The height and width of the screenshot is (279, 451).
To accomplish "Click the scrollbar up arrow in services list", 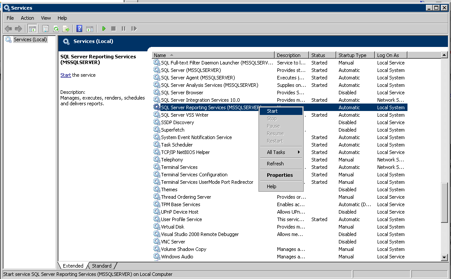I will click(444, 55).
